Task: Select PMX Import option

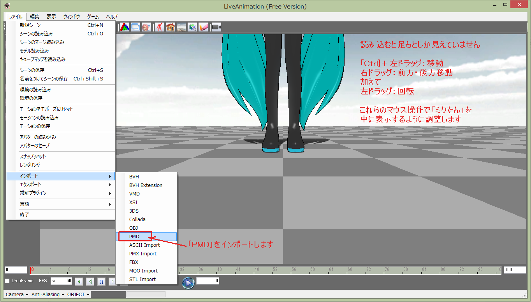Action: (x=147, y=254)
